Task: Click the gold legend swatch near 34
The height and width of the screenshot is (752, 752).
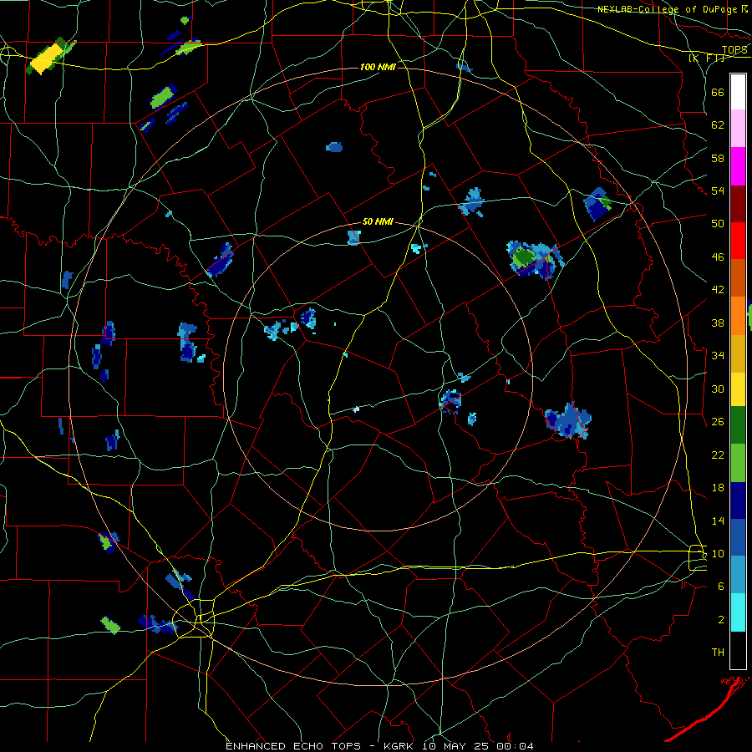Action: 738,353
